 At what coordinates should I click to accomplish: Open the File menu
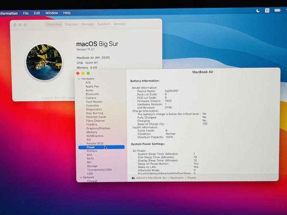(26, 13)
